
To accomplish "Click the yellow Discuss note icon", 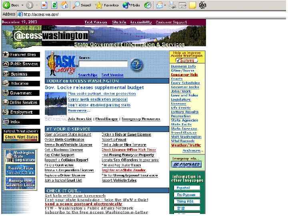I will (192, 5).
